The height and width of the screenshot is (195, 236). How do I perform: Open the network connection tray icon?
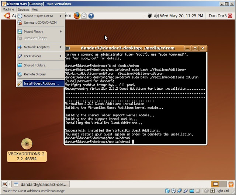(x=150, y=16)
